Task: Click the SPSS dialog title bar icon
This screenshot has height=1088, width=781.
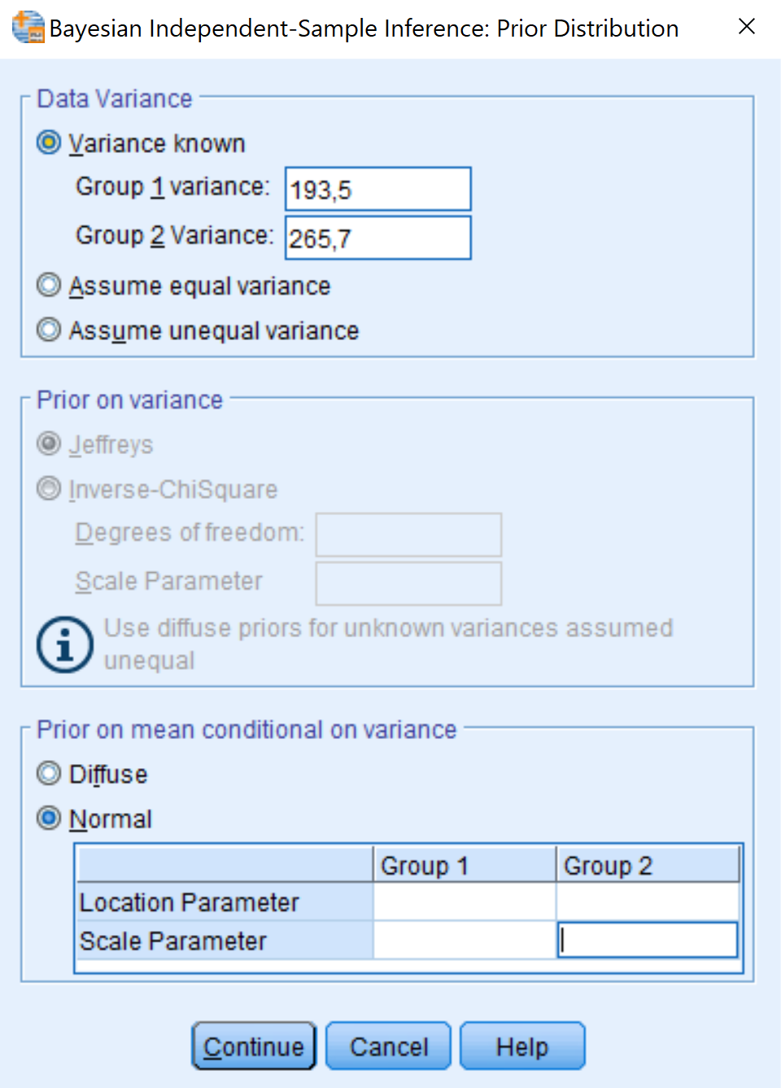Action: [28, 28]
